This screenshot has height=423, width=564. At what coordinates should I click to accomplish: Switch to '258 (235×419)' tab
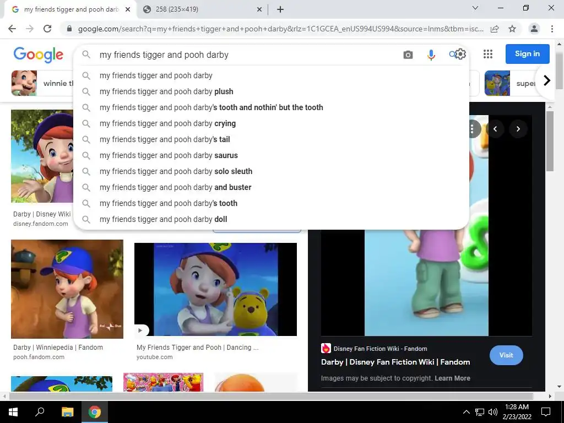pos(202,9)
